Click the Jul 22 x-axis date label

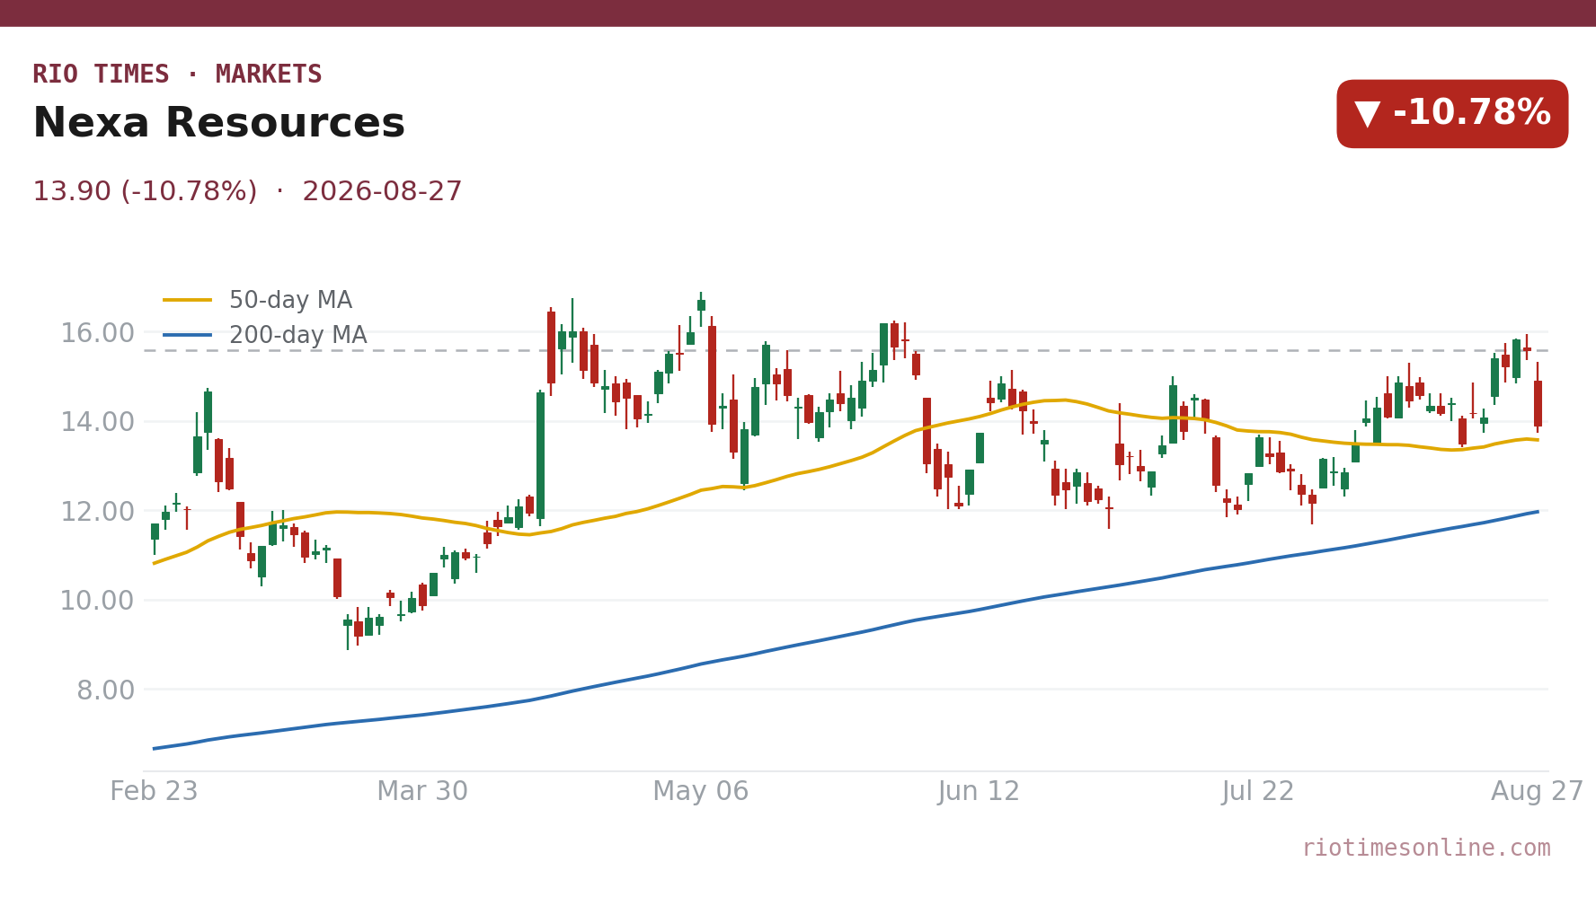point(1257,792)
